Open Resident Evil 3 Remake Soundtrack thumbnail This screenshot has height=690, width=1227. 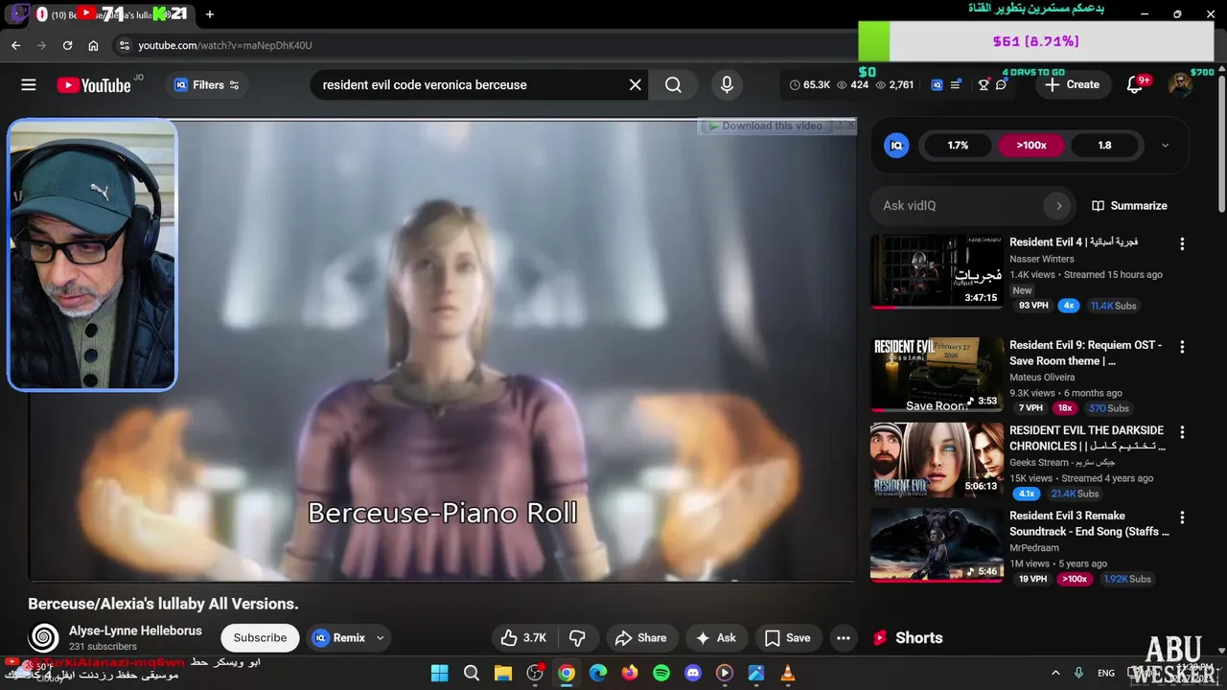pos(936,545)
